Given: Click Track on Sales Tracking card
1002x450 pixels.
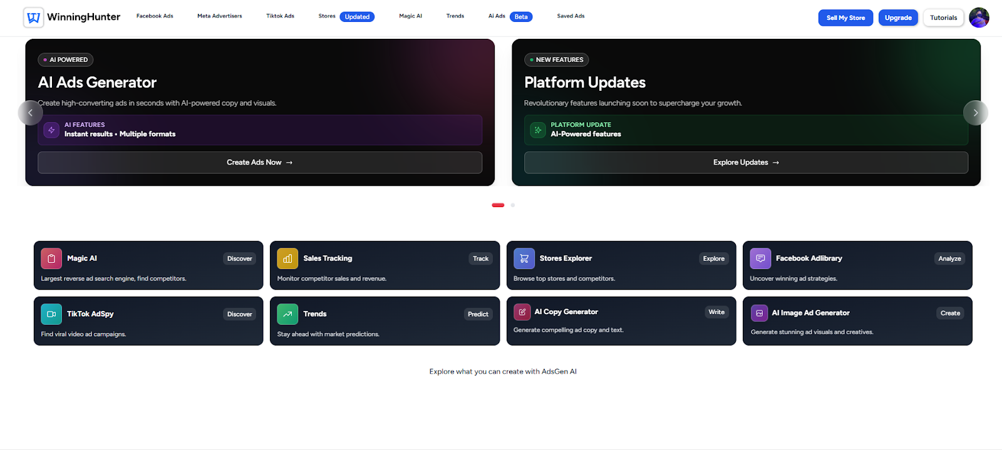Looking at the screenshot, I should point(480,258).
